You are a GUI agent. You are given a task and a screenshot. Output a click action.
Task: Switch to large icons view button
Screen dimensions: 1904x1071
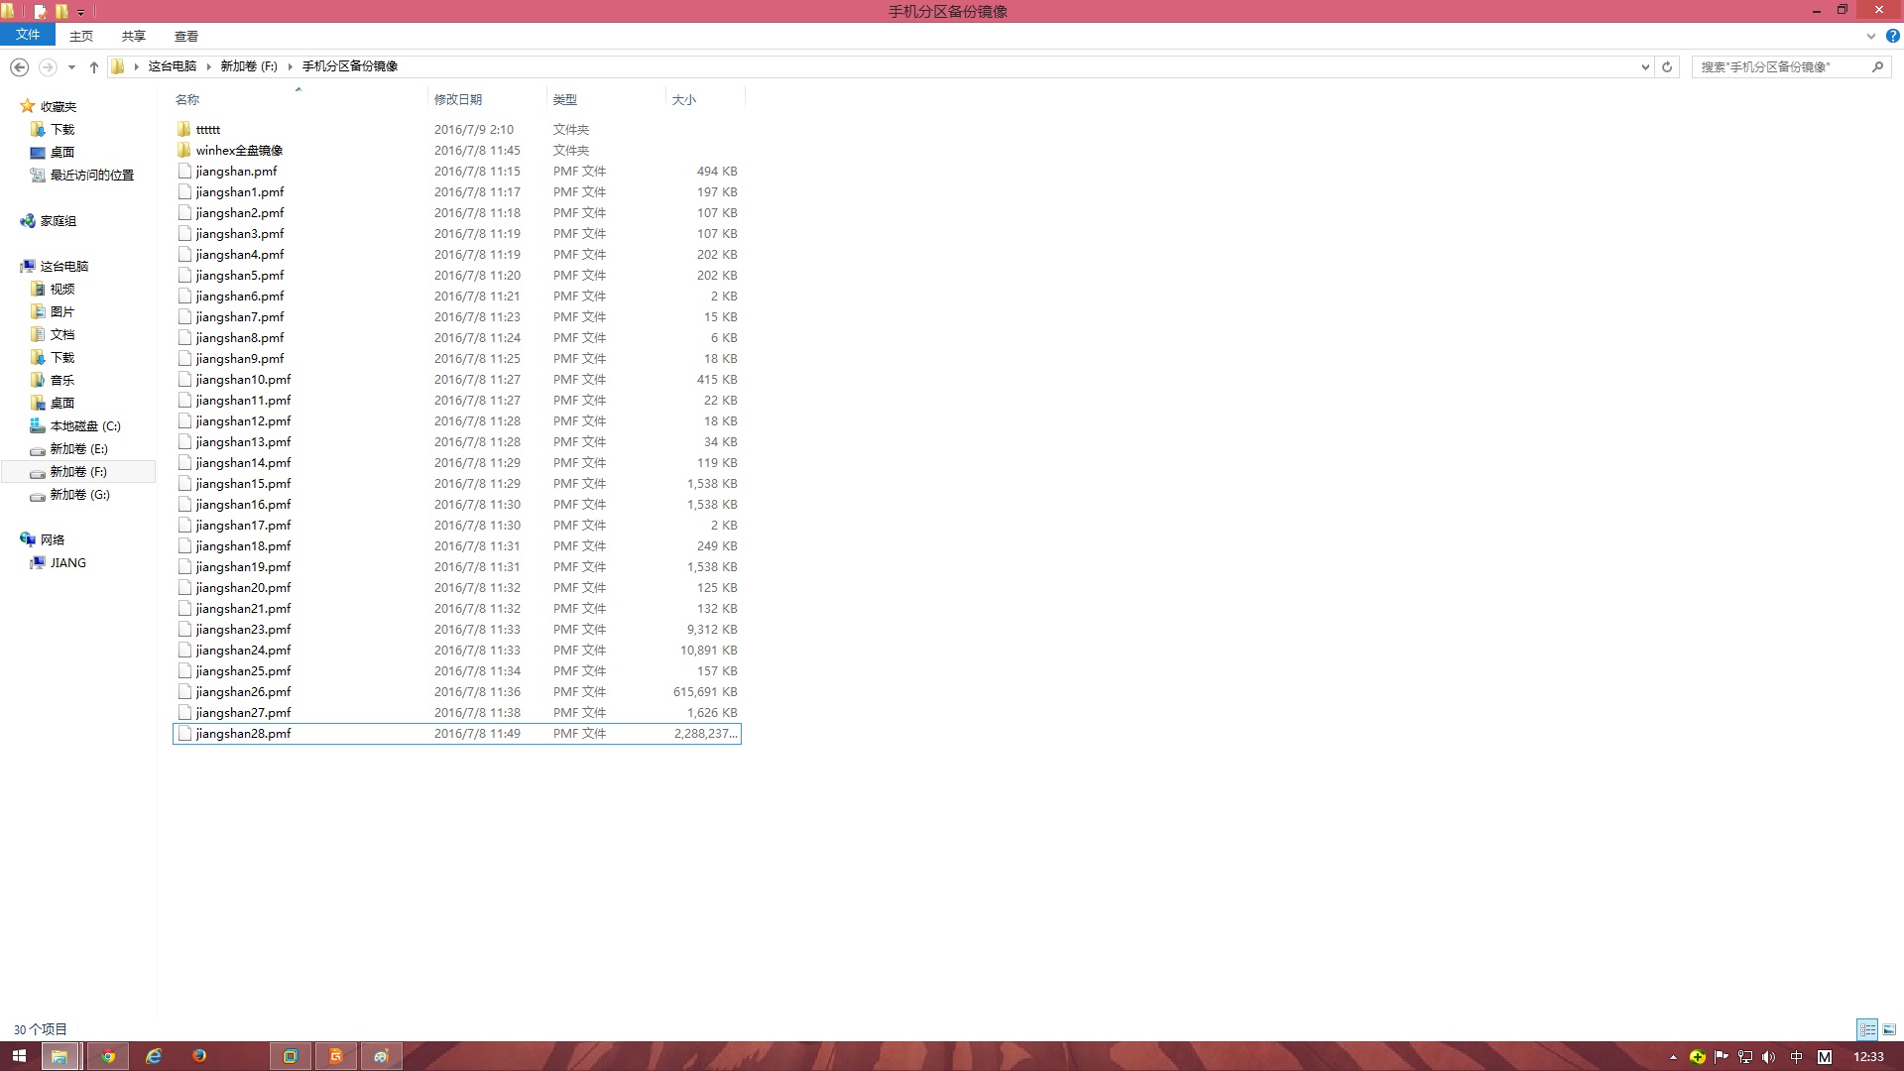(1889, 1029)
